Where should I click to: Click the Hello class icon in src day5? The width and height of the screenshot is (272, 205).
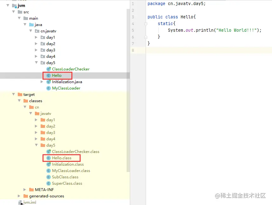click(49, 76)
